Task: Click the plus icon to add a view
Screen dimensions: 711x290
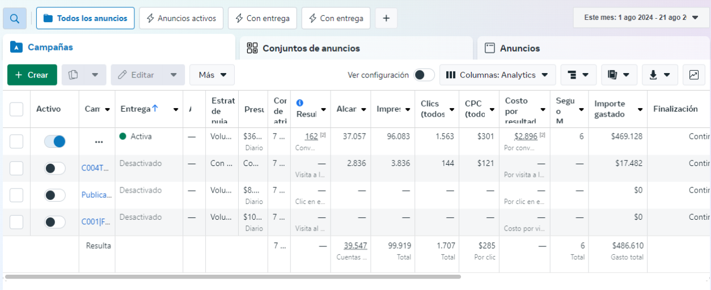Action: pyautogui.click(x=386, y=18)
